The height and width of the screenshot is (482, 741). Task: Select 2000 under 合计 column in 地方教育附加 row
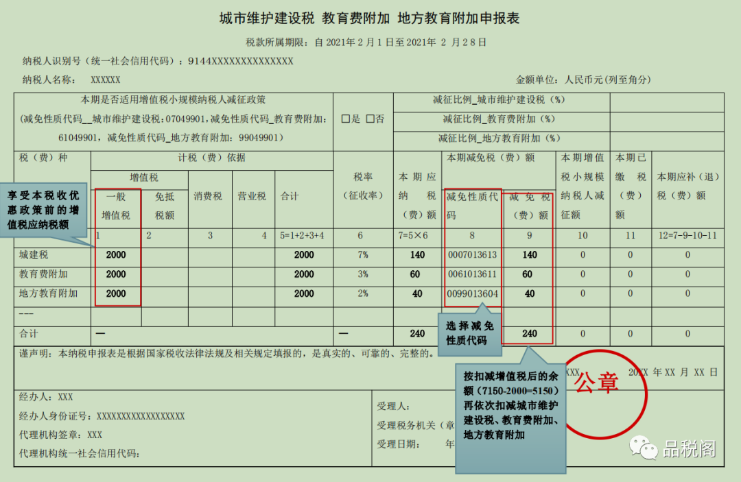[x=304, y=293]
